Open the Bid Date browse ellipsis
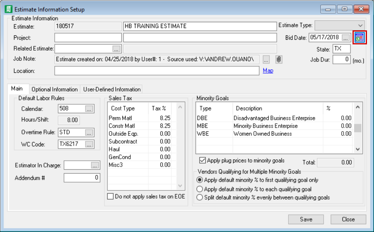 point(346,37)
